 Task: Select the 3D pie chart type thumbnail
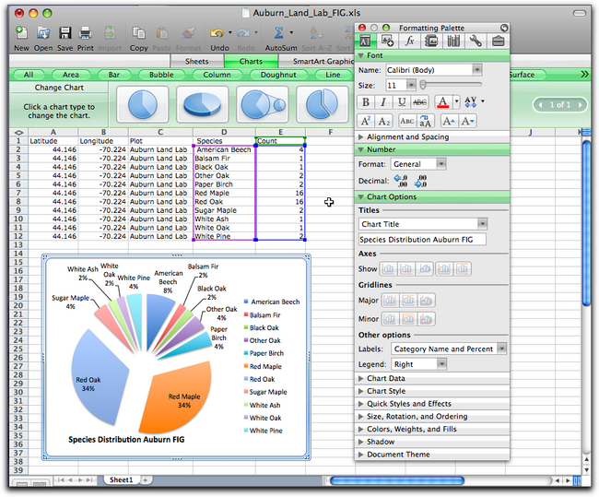coord(201,104)
